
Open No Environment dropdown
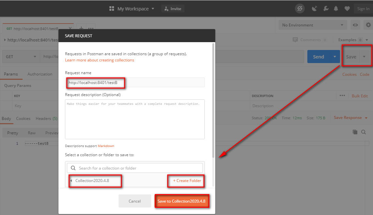[x=313, y=25]
